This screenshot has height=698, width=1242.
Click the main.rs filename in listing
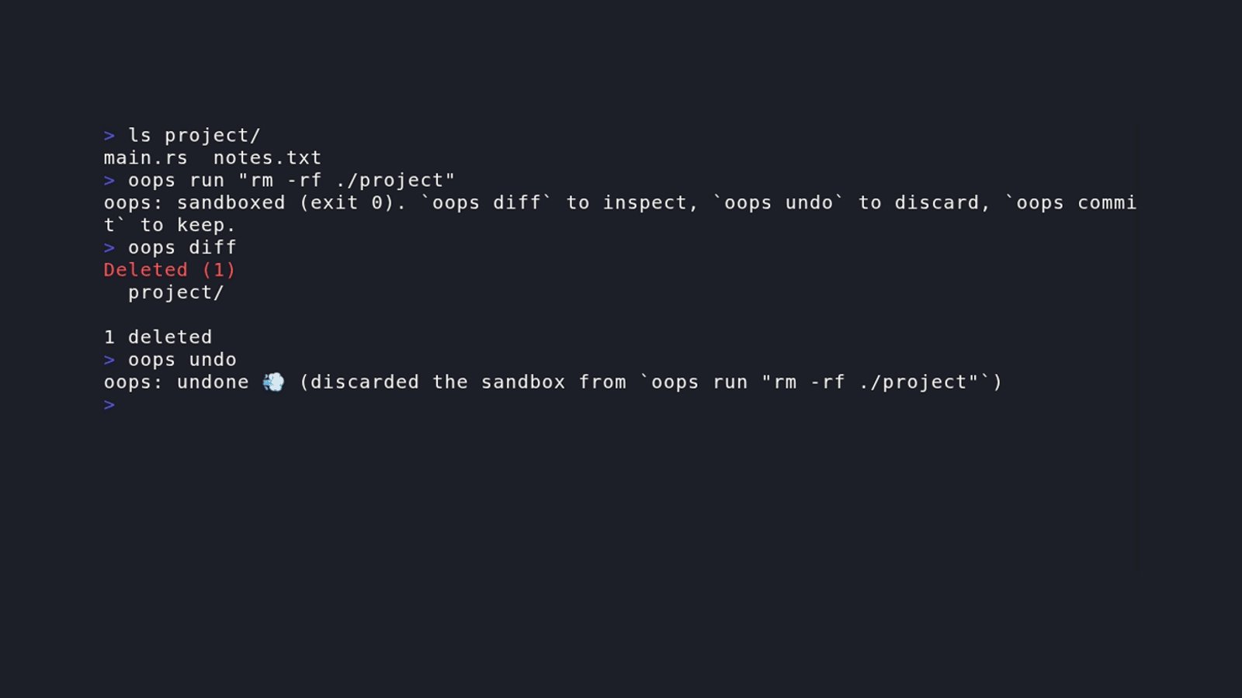tap(146, 158)
